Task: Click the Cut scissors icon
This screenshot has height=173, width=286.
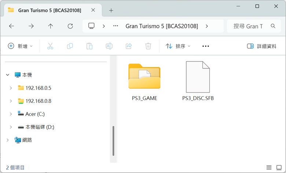Action: click(50, 46)
